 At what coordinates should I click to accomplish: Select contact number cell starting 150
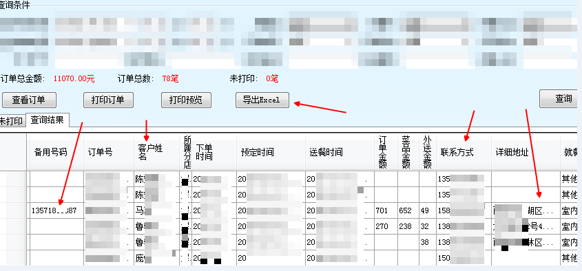click(x=464, y=258)
